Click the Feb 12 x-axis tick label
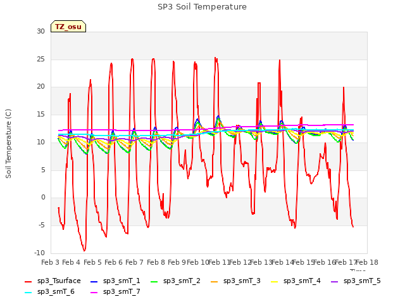 (240, 262)
